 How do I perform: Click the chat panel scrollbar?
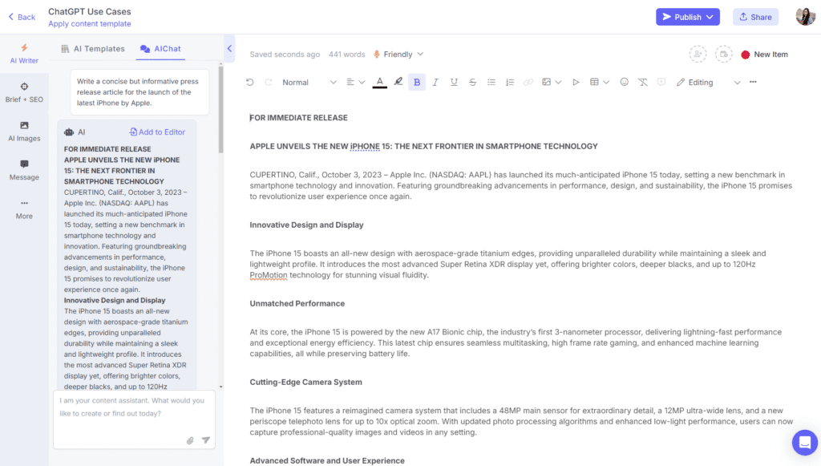(221, 110)
